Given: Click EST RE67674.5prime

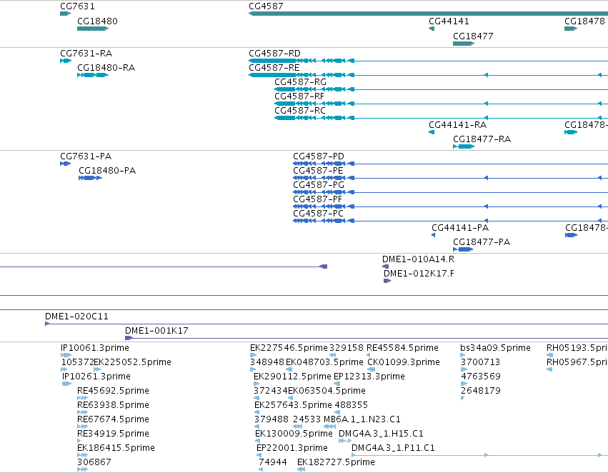Looking at the screenshot, I should [113, 419].
